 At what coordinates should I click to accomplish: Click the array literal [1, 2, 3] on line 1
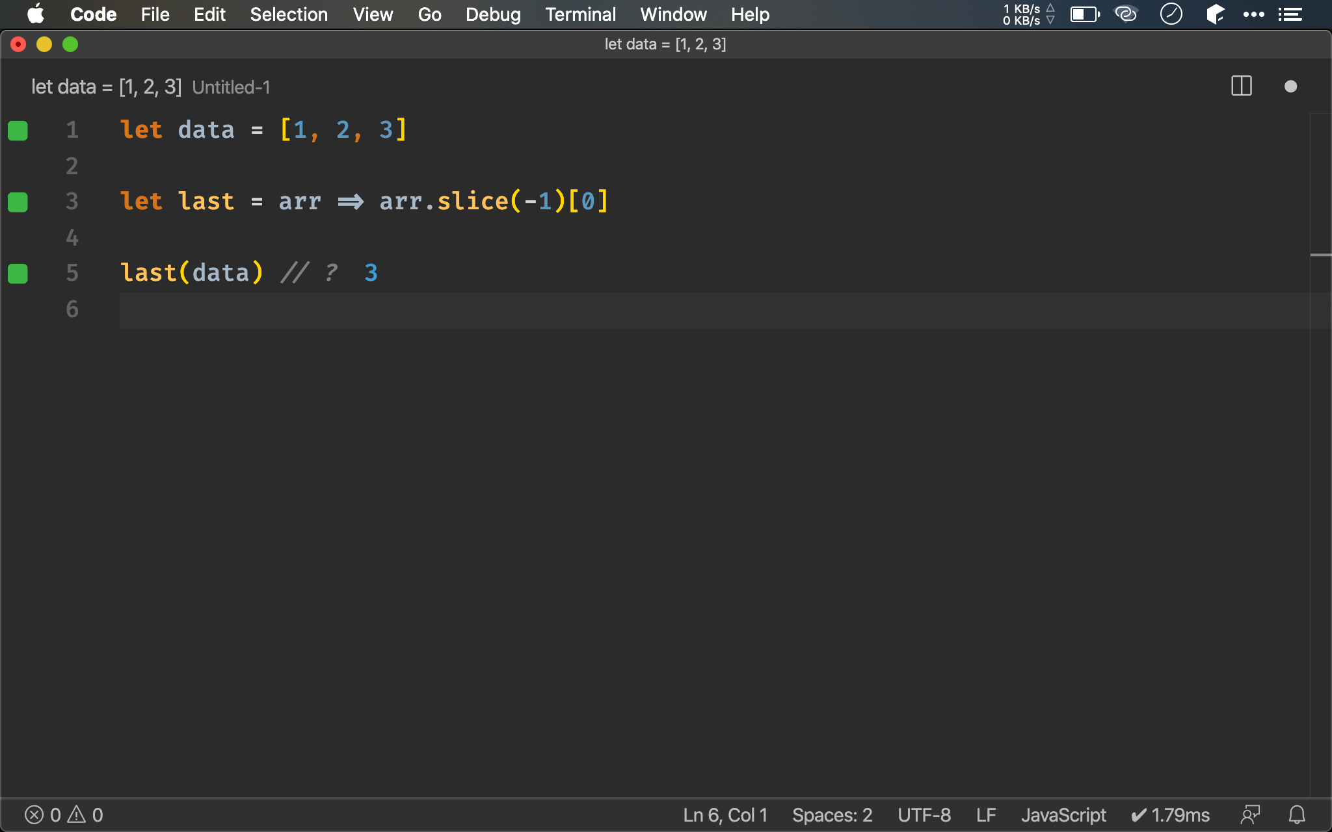point(343,130)
